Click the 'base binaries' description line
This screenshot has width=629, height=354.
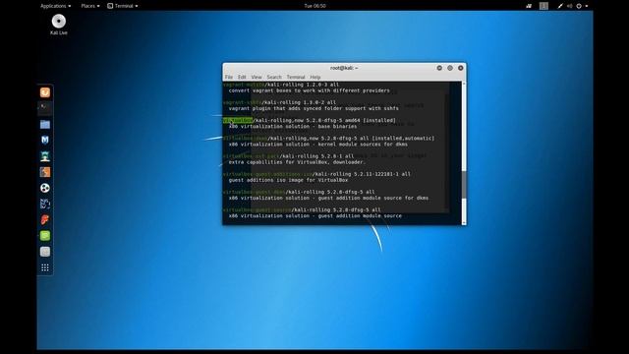click(x=293, y=127)
